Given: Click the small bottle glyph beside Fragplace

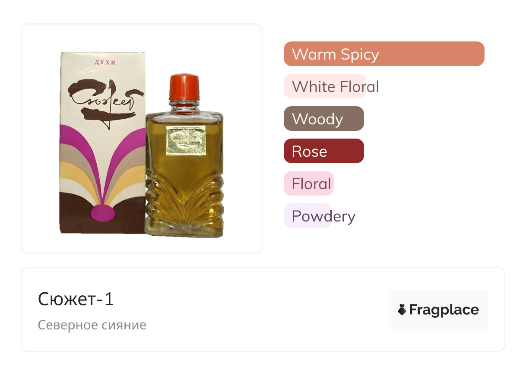Looking at the screenshot, I should pos(402,310).
